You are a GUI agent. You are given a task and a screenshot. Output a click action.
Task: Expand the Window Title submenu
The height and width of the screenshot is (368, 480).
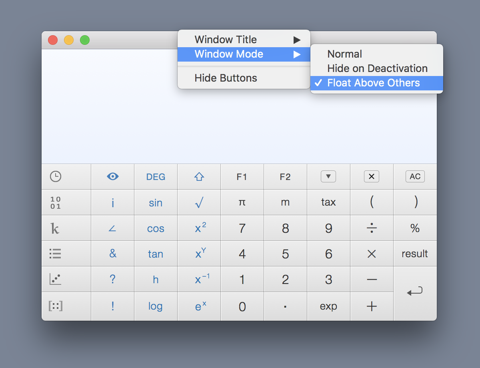[x=244, y=40]
